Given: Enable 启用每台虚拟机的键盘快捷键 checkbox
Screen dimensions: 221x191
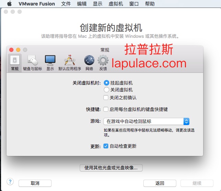Looking at the screenshot, I should point(106,109).
